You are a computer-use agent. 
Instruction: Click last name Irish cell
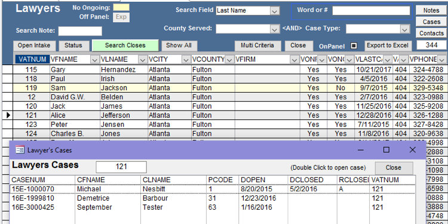click(x=124, y=79)
